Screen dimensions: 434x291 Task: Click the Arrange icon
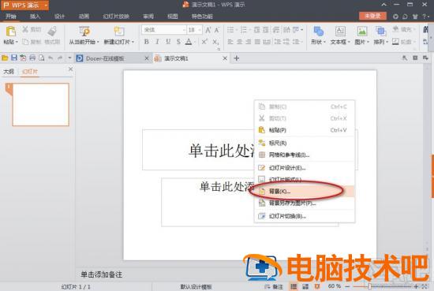pos(381,32)
